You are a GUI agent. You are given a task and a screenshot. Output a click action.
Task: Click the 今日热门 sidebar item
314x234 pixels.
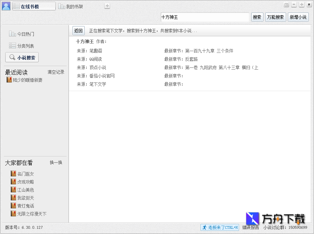22,34
